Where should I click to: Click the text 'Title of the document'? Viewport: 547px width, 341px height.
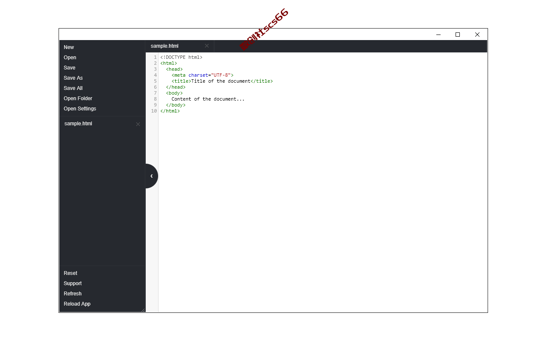click(221, 81)
